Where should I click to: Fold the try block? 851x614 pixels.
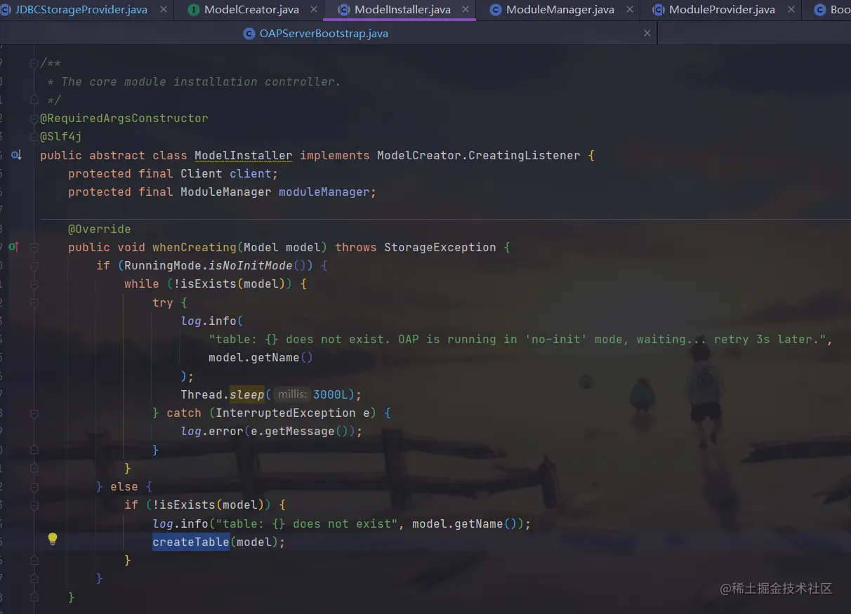point(34,302)
